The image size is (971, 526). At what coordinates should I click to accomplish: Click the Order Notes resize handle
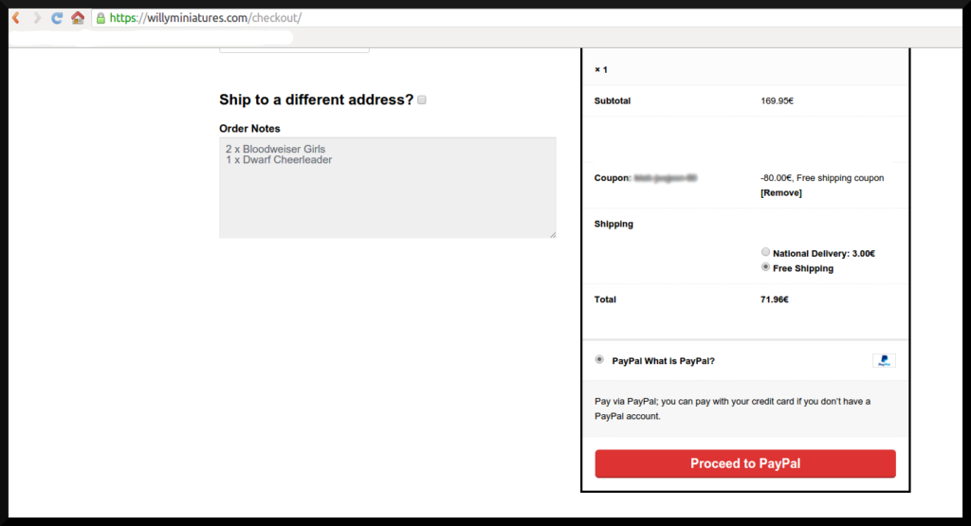[x=552, y=233]
